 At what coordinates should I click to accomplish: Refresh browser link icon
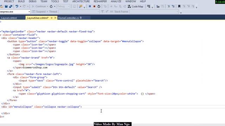51,6
